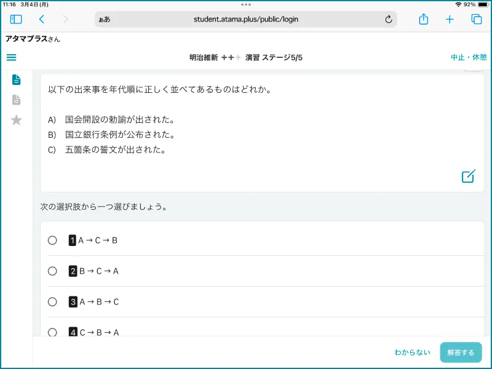Click statement C) 五箇条の誓文が出された
The height and width of the screenshot is (369, 492).
click(107, 149)
